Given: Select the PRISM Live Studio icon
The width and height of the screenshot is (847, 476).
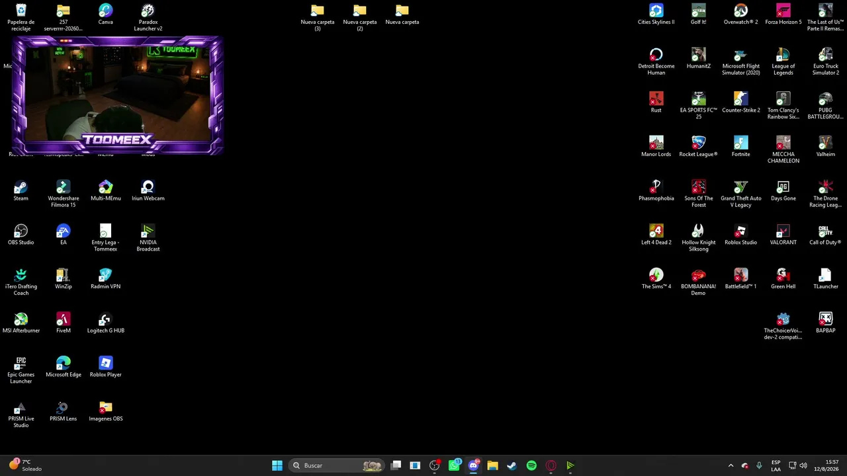Looking at the screenshot, I should click(x=21, y=415).
